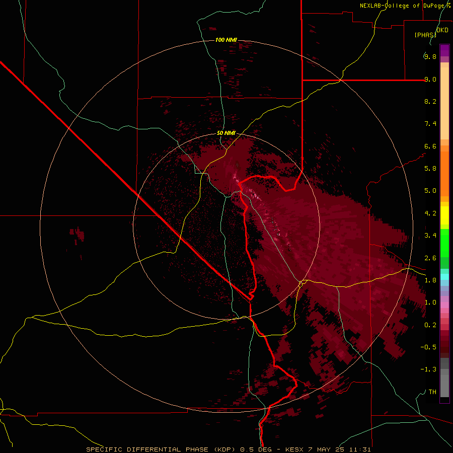Click the 2.6 legend value
The height and width of the screenshot is (453, 453).
[x=430, y=258]
